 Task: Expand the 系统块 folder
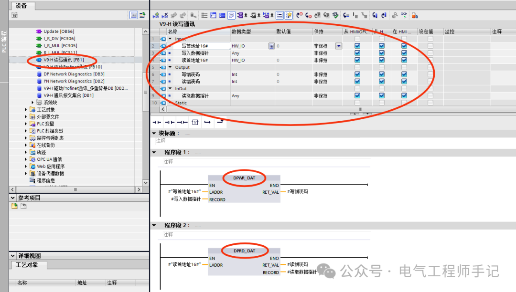pyautogui.click(x=32, y=103)
